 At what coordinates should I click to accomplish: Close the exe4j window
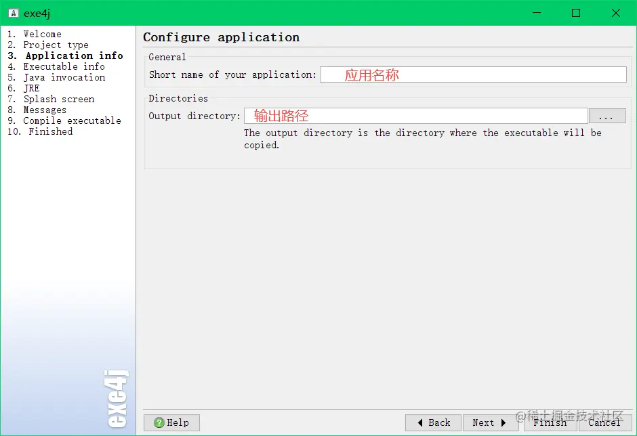point(616,13)
